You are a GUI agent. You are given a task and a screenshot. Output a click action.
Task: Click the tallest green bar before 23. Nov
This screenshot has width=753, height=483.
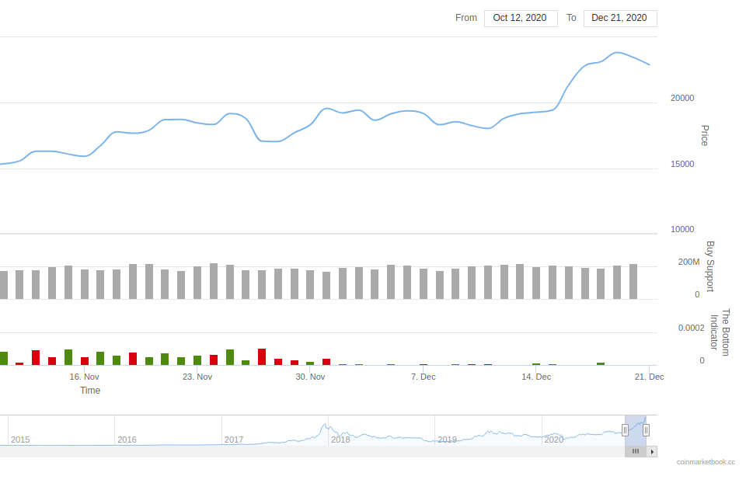click(68, 357)
